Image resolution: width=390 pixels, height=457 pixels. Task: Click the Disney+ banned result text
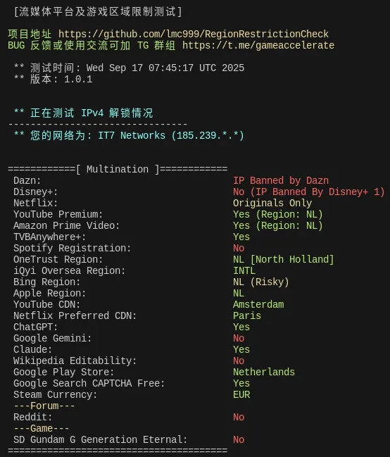308,192
